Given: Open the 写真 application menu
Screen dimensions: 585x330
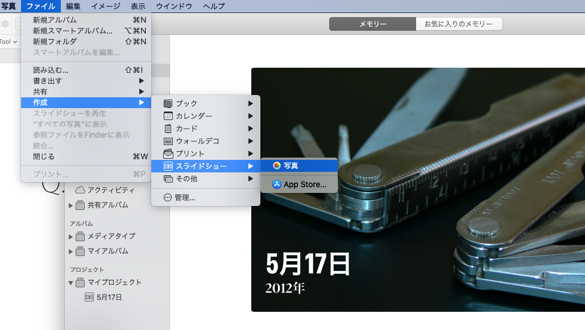Looking at the screenshot, I should tap(9, 6).
